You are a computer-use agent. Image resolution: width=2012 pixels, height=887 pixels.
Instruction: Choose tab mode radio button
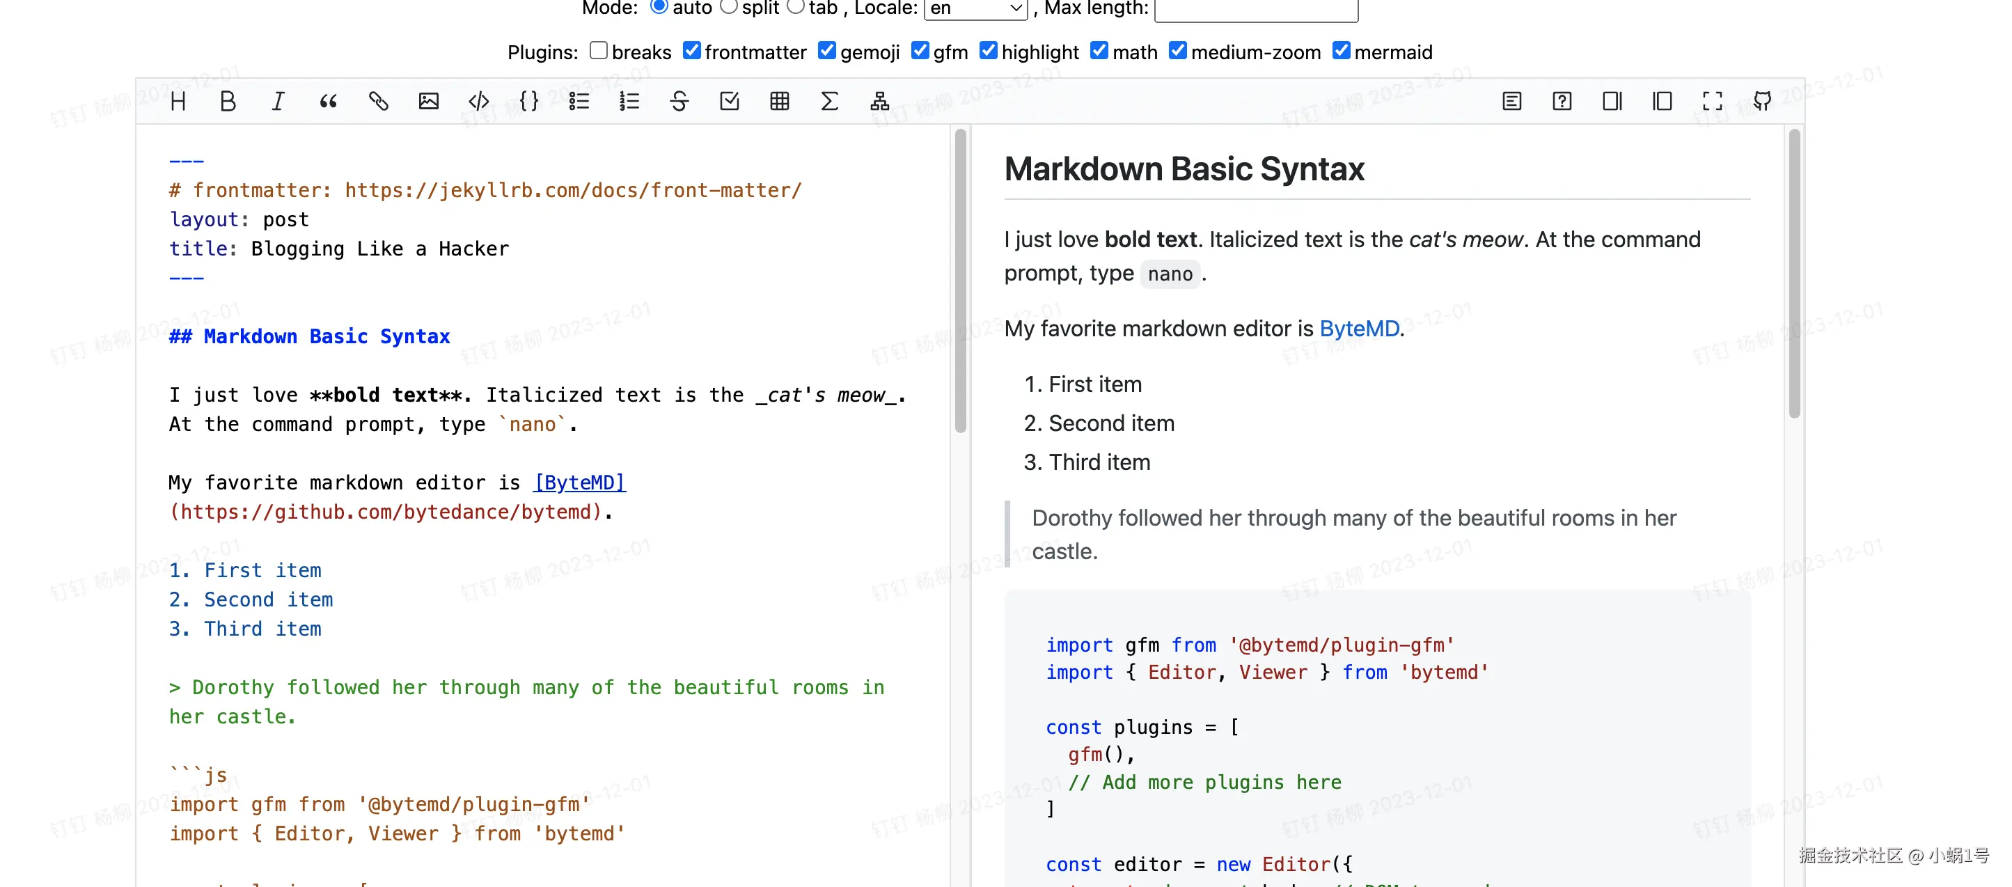(795, 7)
